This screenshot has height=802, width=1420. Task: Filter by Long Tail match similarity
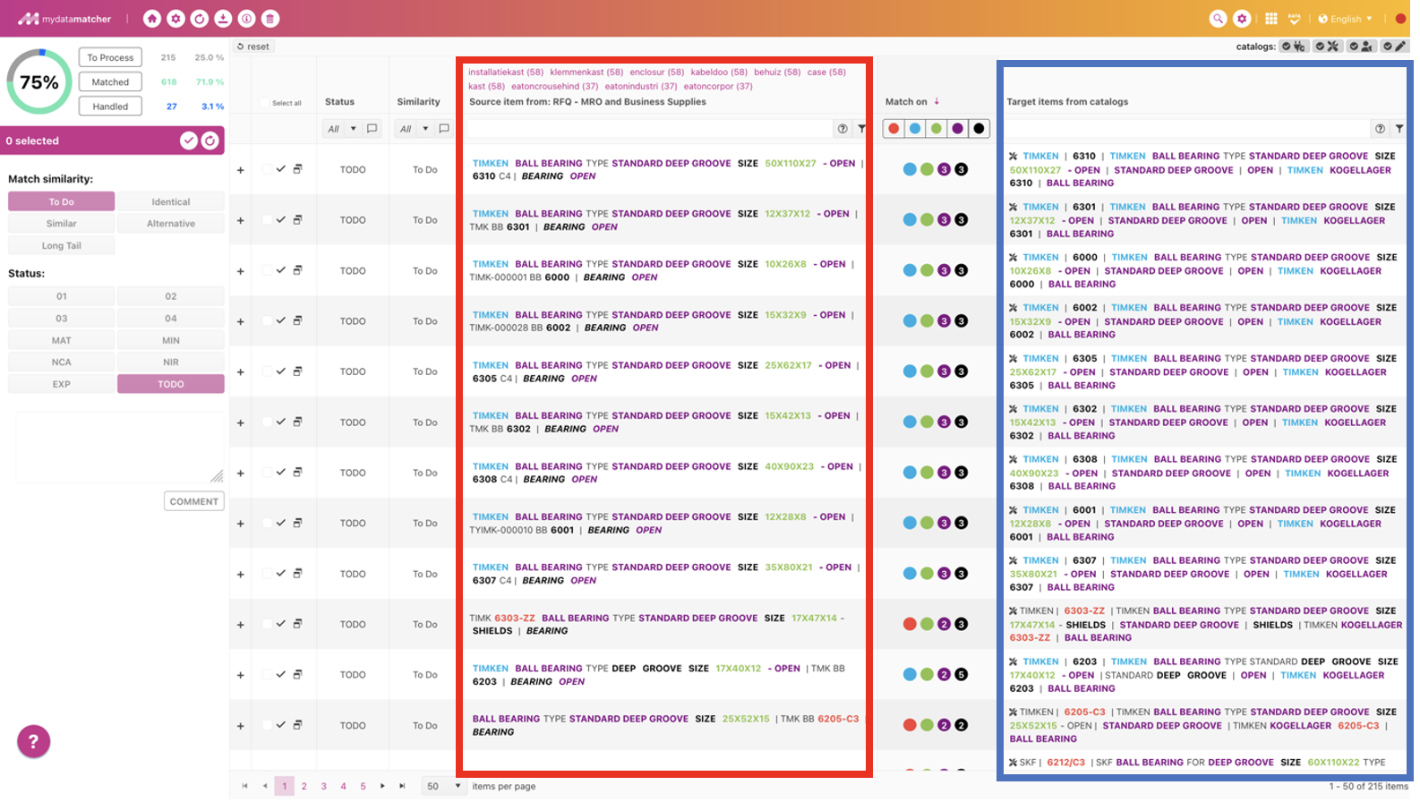(61, 245)
